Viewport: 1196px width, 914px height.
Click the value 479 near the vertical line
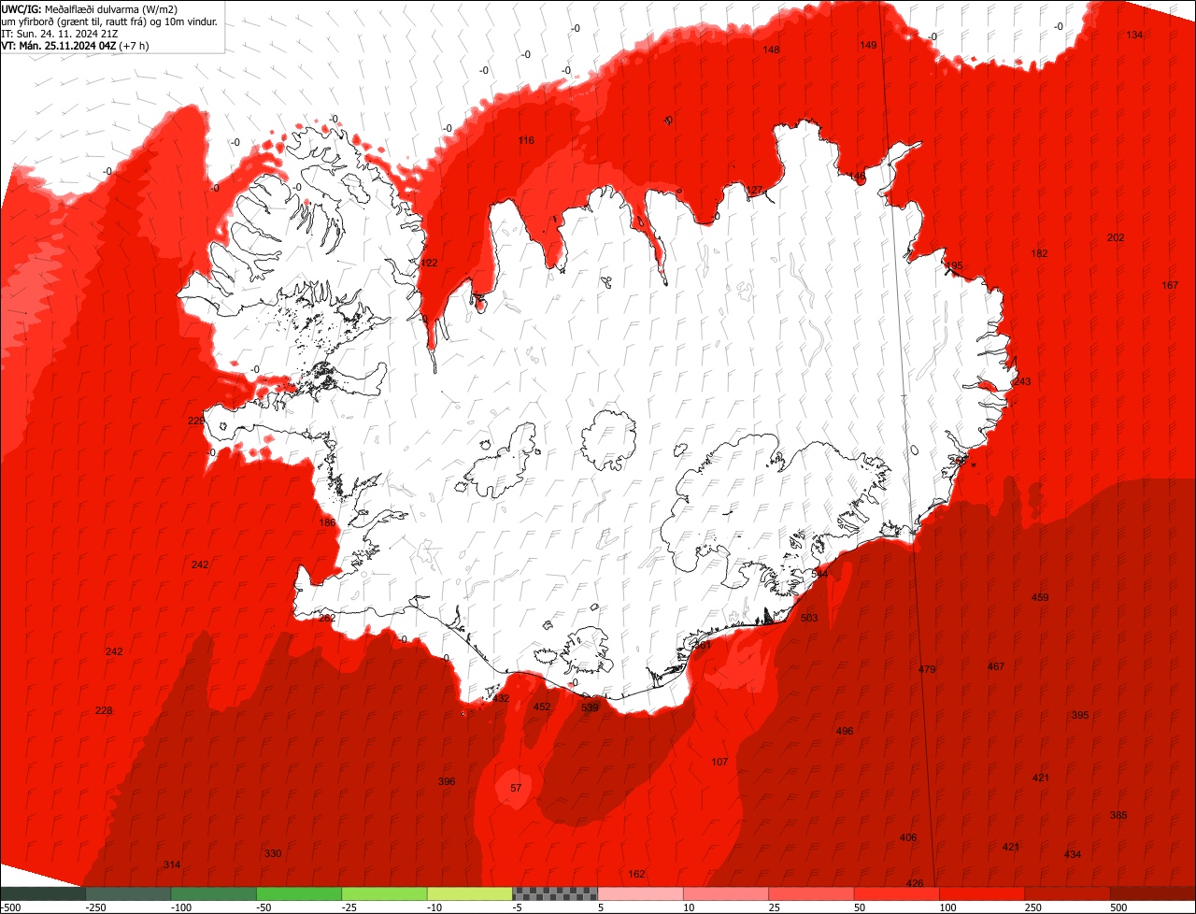click(x=927, y=669)
